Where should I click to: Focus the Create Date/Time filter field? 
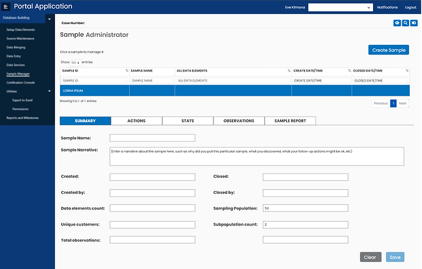click(x=322, y=80)
